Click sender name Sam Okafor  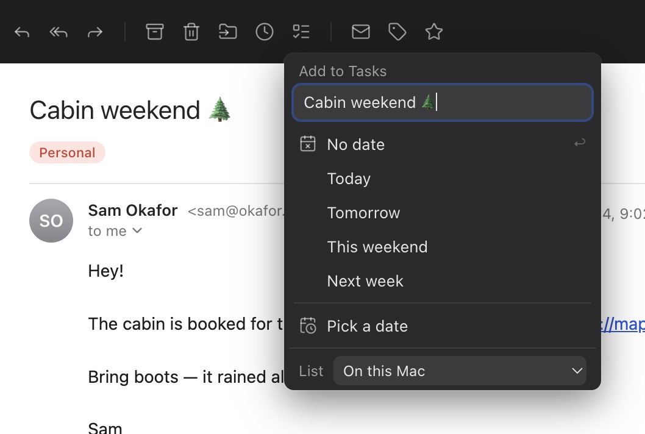(x=133, y=210)
